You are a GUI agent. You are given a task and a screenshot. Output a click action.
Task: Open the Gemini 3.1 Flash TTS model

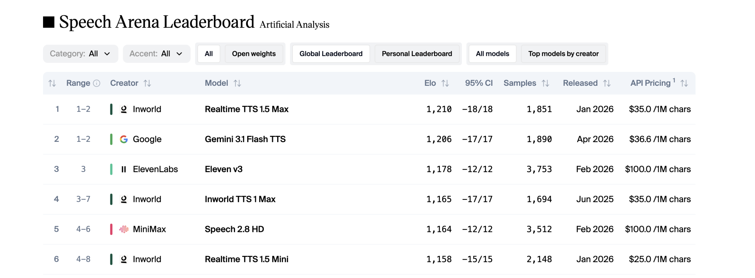point(245,139)
